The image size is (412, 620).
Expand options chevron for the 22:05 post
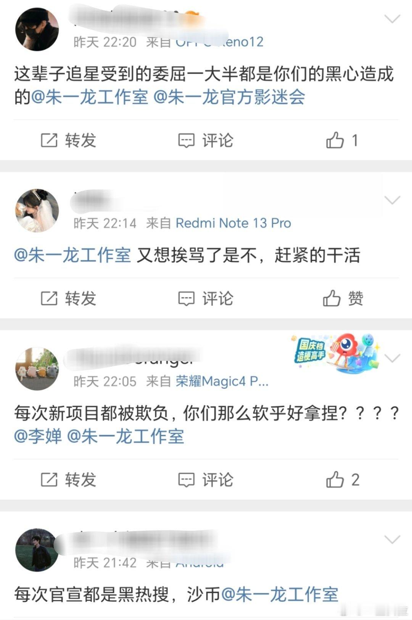click(392, 358)
